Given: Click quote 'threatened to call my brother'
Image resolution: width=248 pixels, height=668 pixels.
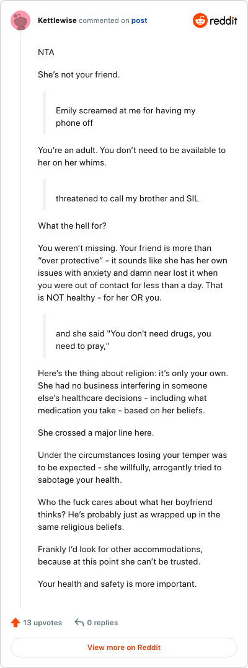Looking at the screenshot, I should 127,198.
